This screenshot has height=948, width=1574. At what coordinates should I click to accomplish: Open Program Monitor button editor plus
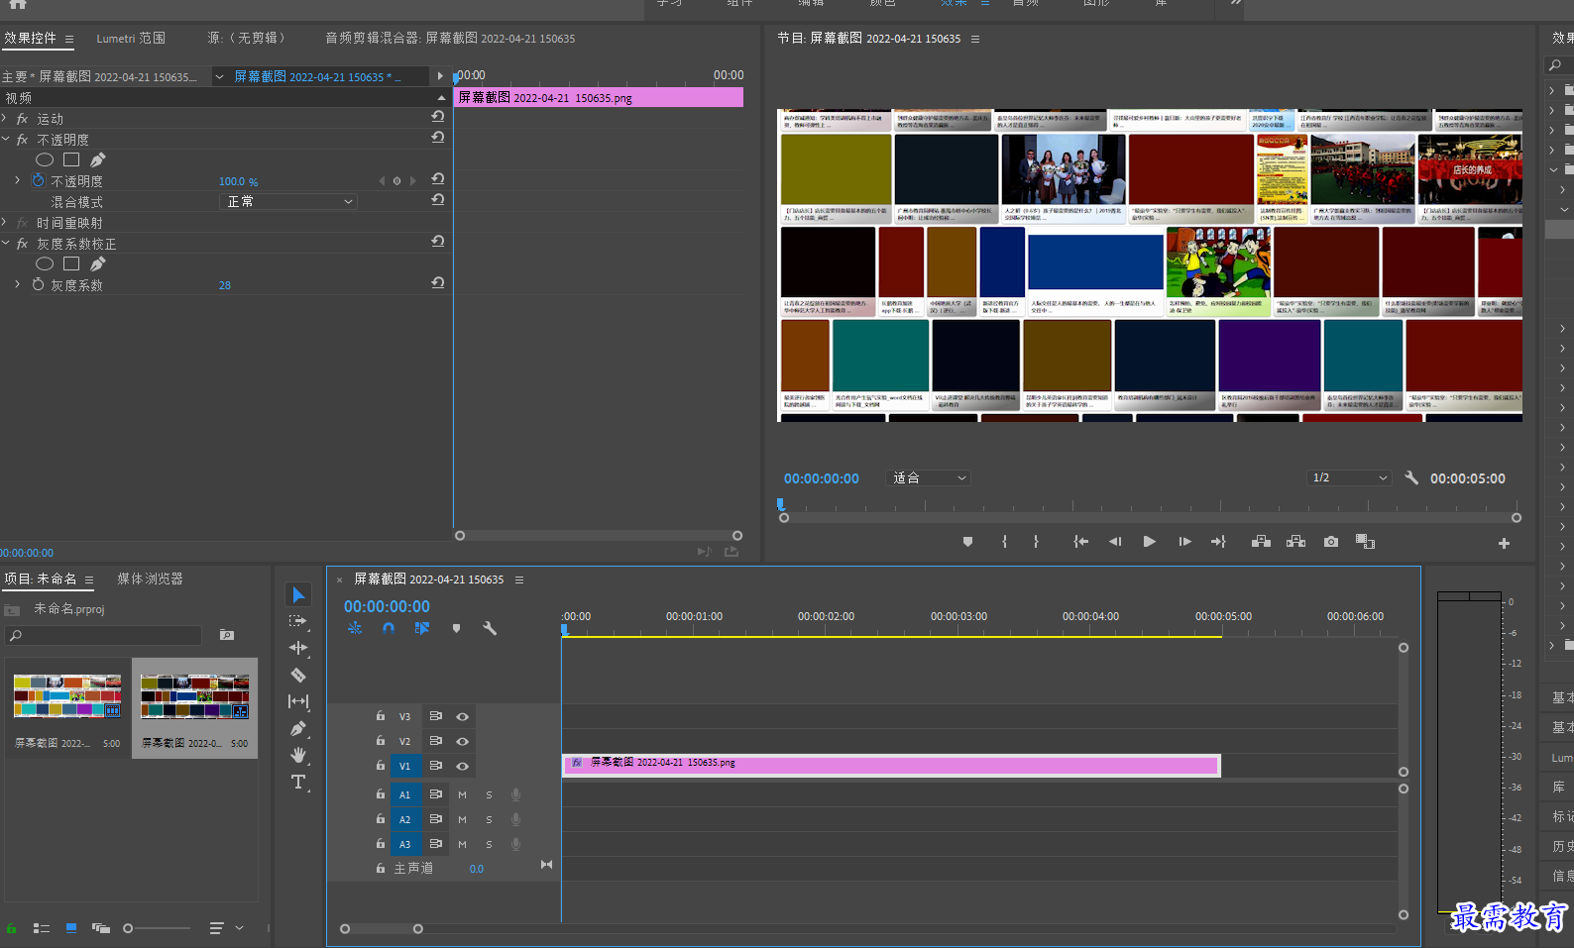point(1504,543)
